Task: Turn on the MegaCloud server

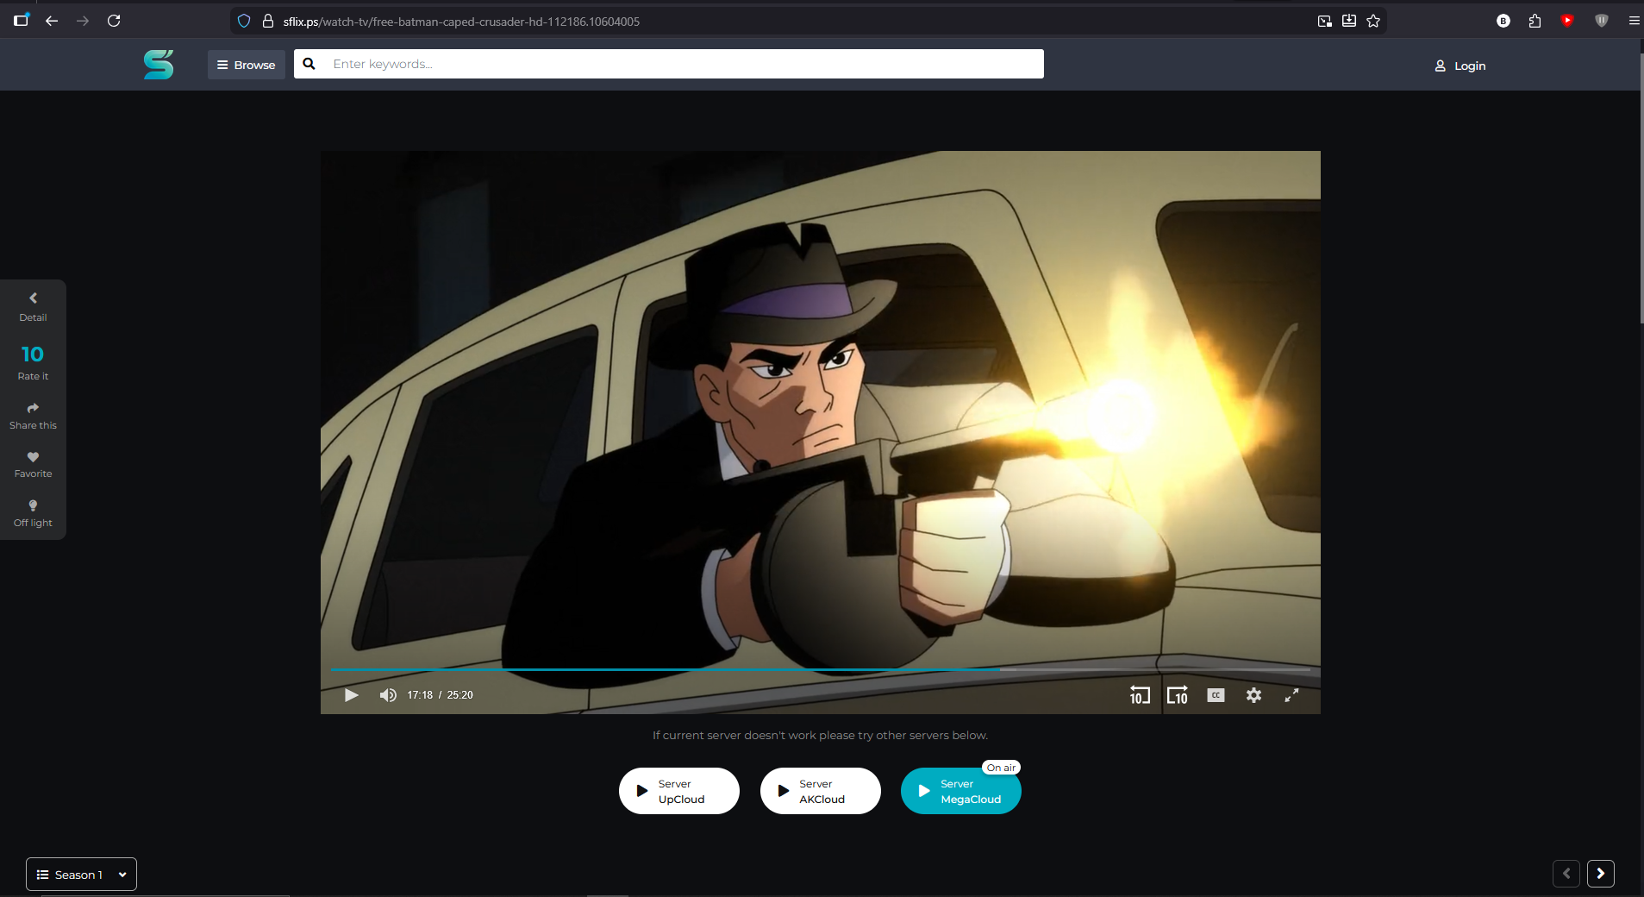Action: tap(960, 791)
